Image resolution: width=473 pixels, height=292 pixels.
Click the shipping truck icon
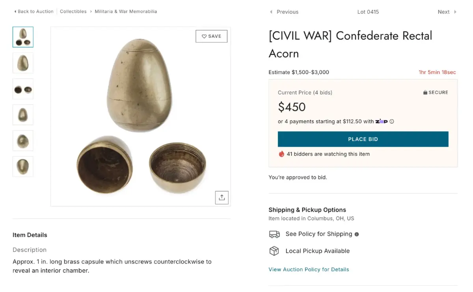(274, 234)
